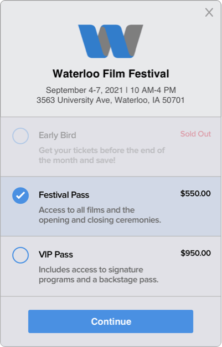222x347 pixels.
Task: Deselect the checked Festival Pass radio button
Action: point(20,195)
